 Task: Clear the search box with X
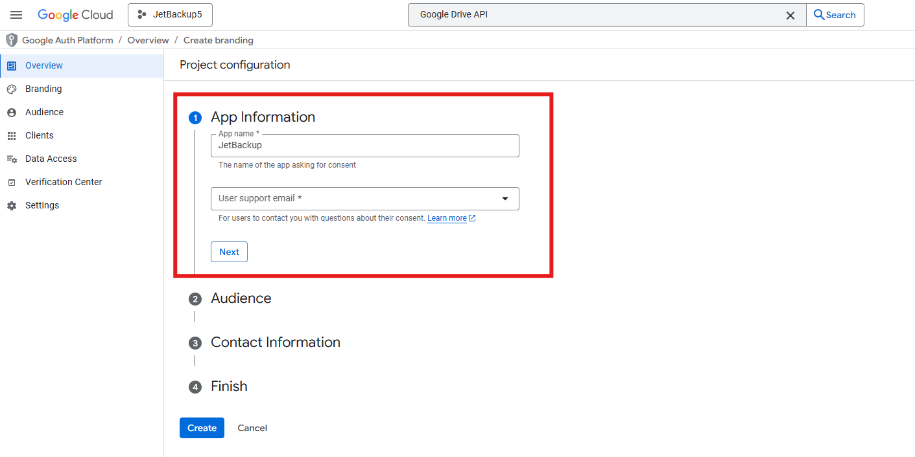(x=790, y=16)
